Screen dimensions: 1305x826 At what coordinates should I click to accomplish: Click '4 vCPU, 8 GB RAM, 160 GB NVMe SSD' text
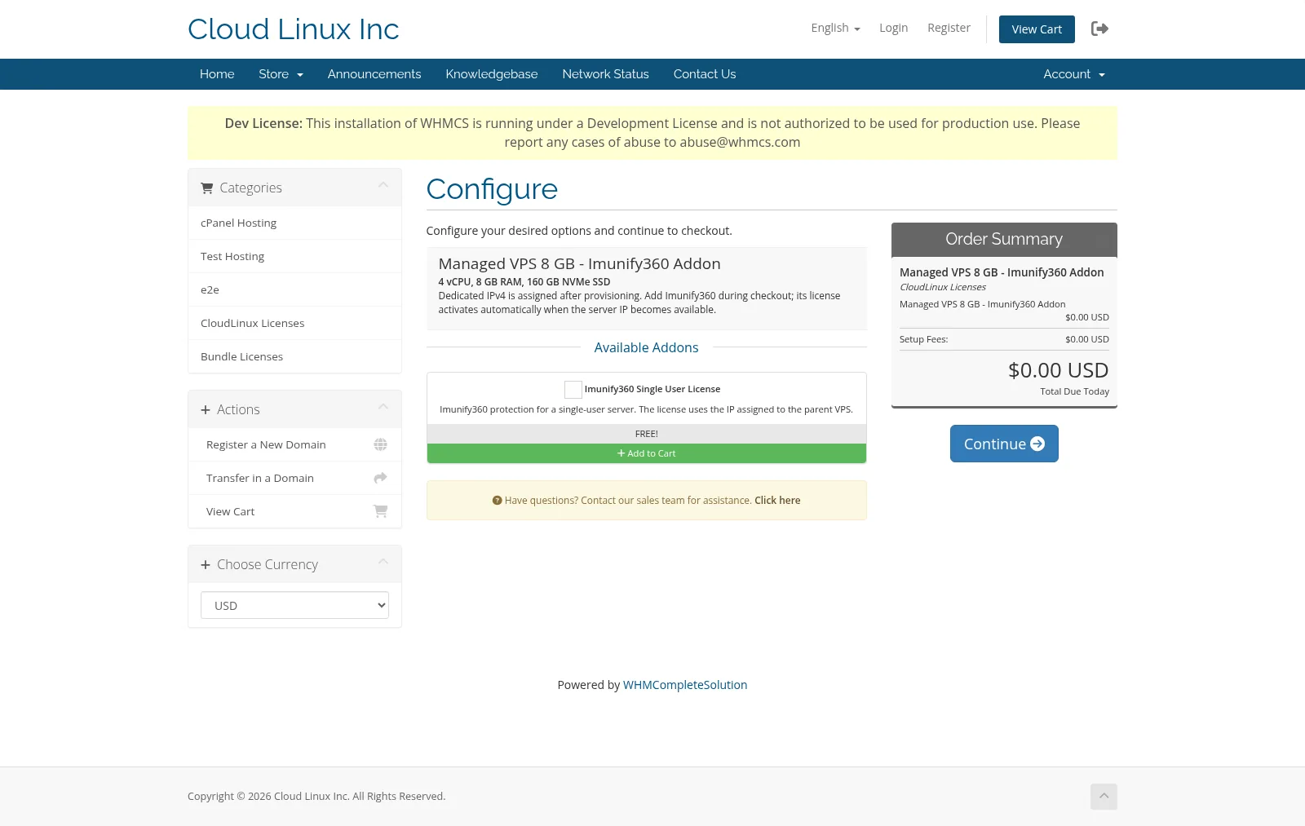(524, 282)
